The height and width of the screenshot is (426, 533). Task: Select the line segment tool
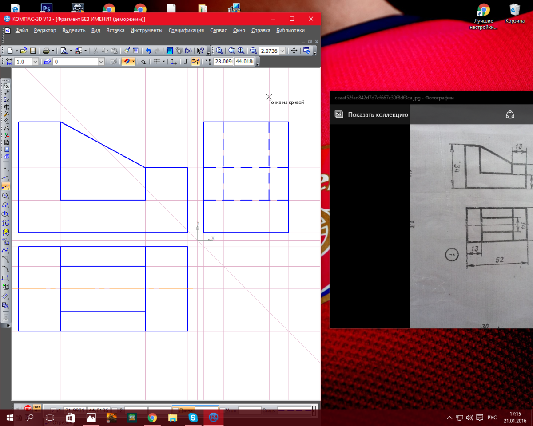6,186
